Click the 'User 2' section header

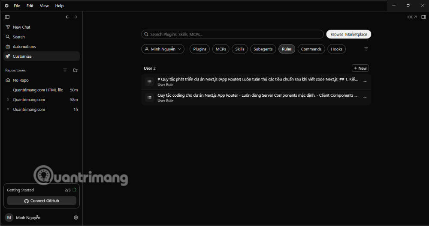[x=150, y=68]
